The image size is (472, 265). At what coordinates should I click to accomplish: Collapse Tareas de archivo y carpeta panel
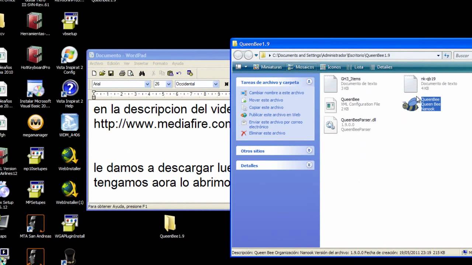click(x=309, y=82)
